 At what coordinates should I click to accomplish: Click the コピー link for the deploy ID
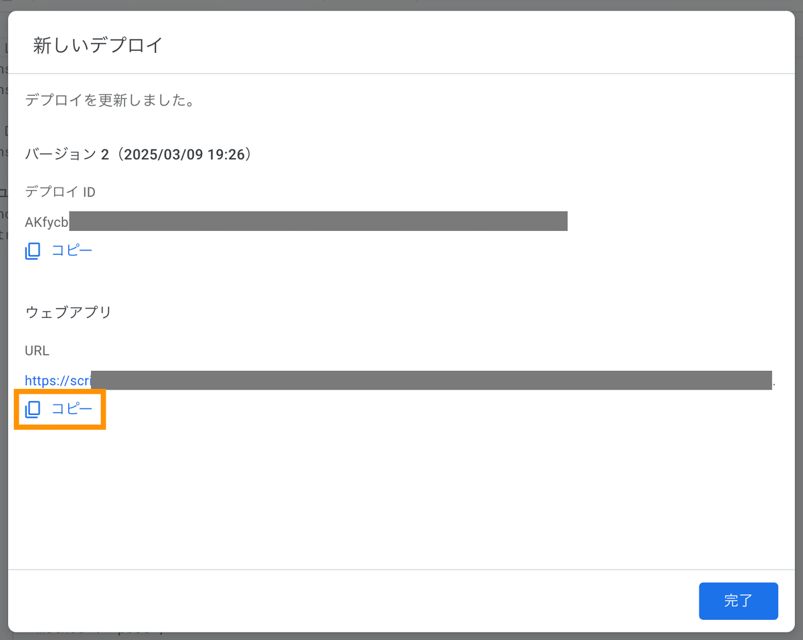point(72,250)
